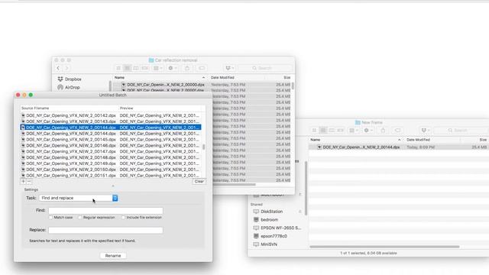
Task: Open EPSON WF-2650 shared device
Action: click(x=280, y=228)
